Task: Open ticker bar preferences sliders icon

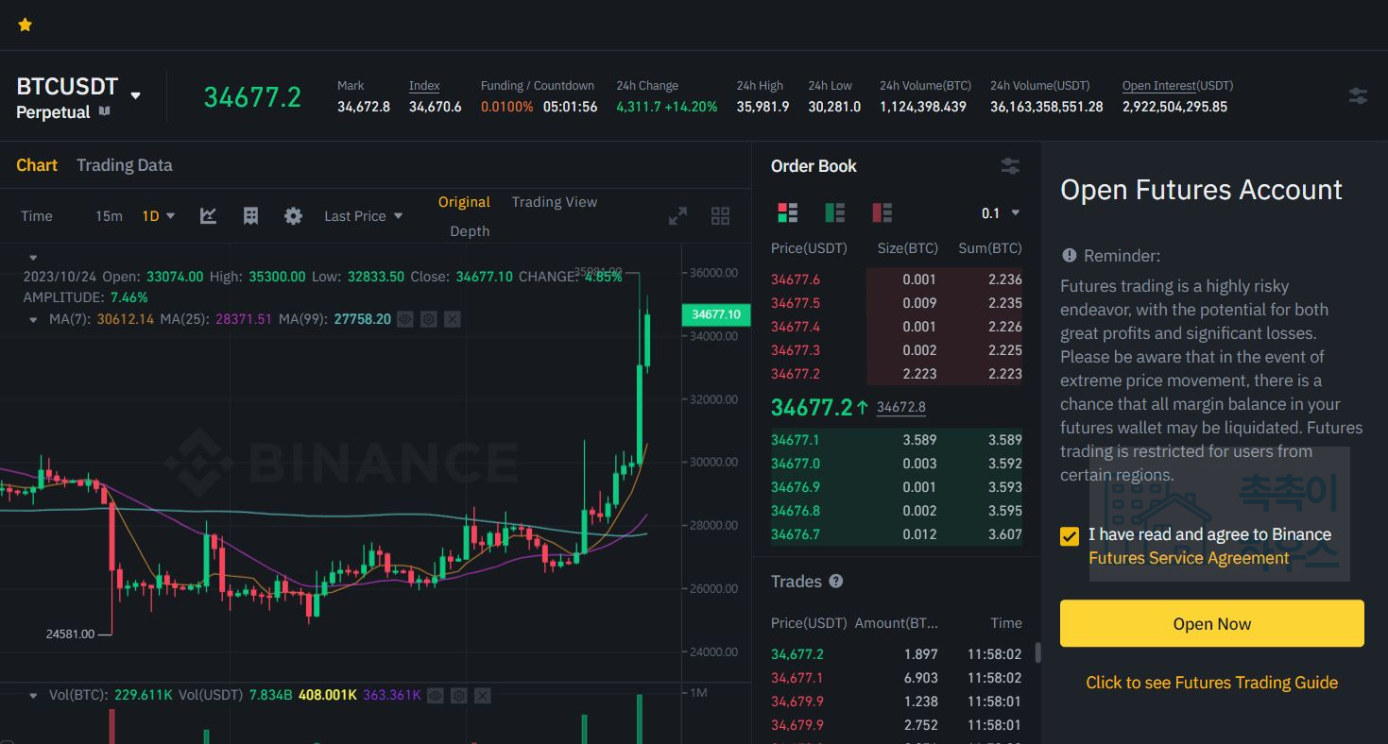Action: point(1358,95)
